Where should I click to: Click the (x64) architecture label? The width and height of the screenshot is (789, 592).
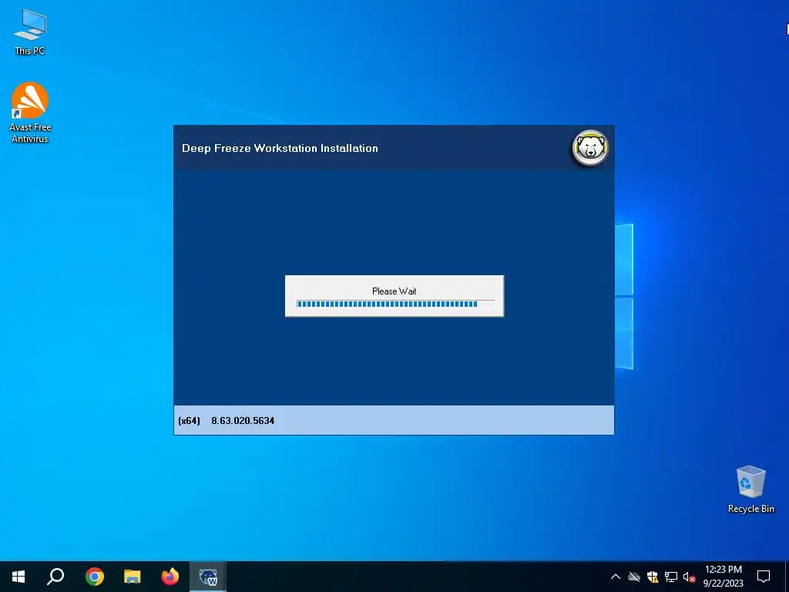click(x=190, y=420)
